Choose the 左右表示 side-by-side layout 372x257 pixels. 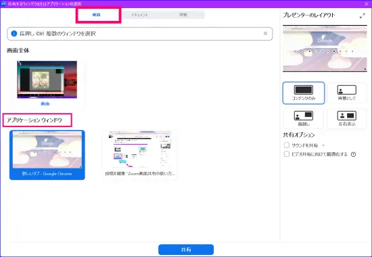pyautogui.click(x=346, y=118)
